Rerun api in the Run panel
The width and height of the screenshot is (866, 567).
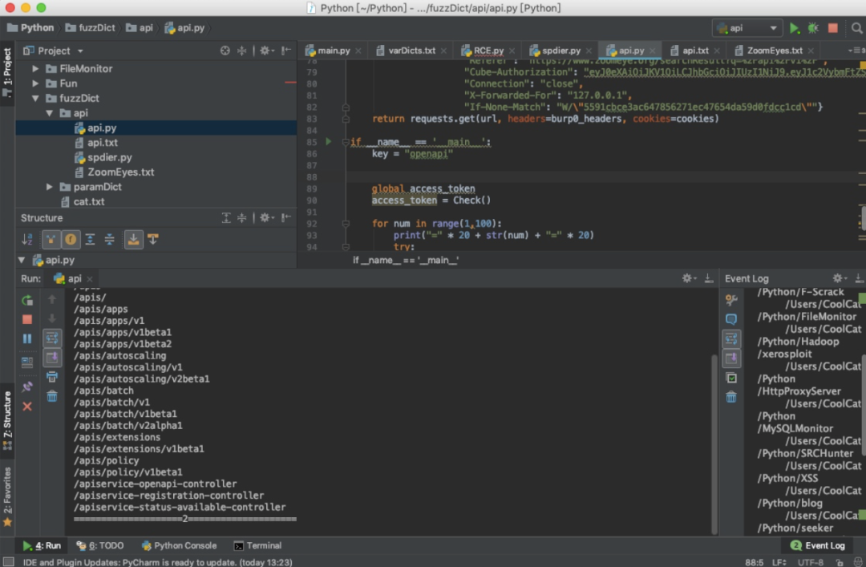(27, 300)
